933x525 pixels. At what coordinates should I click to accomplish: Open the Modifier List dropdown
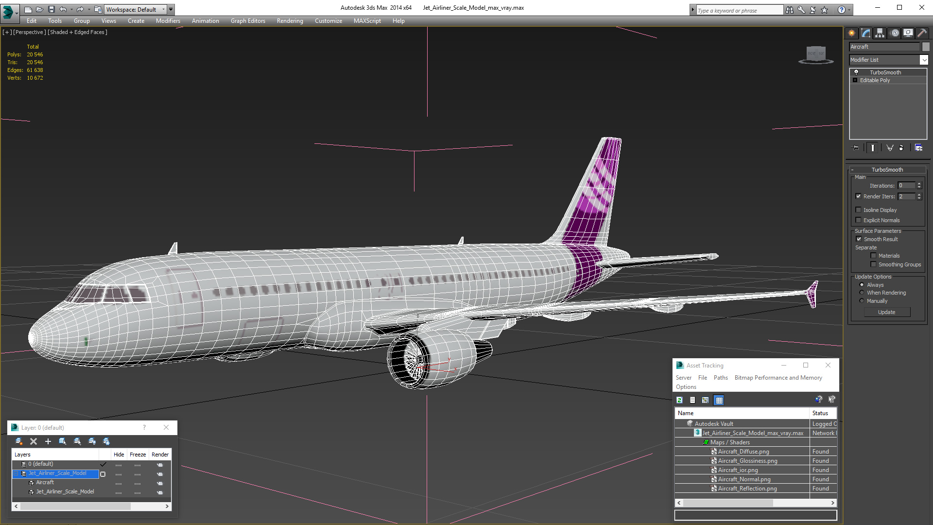click(924, 60)
